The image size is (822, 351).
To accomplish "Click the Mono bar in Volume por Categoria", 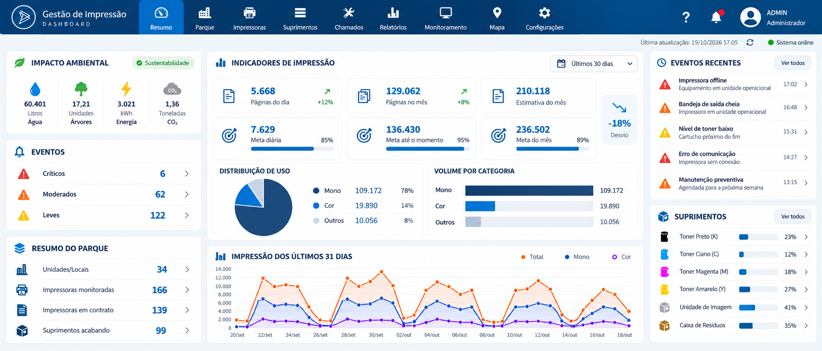I will pyautogui.click(x=529, y=190).
